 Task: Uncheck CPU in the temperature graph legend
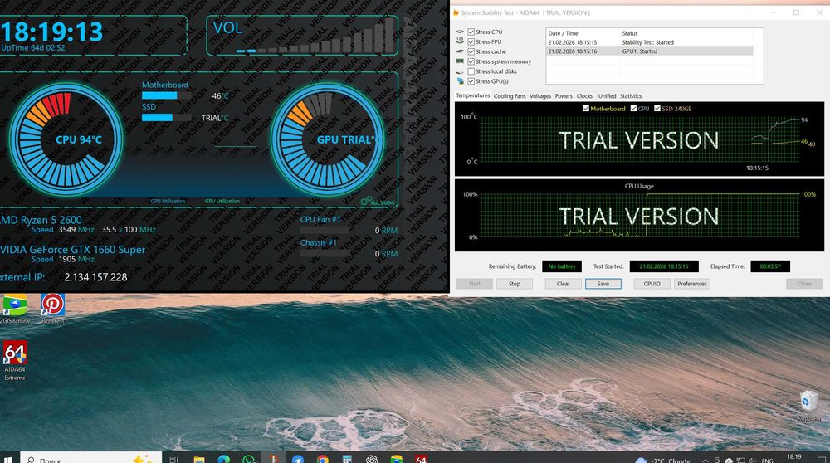point(633,109)
